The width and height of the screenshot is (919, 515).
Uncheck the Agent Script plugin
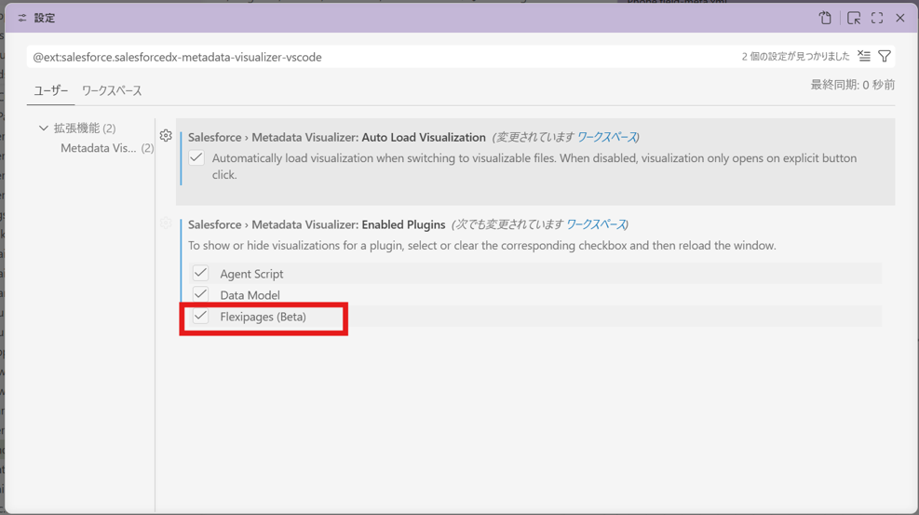tap(200, 273)
